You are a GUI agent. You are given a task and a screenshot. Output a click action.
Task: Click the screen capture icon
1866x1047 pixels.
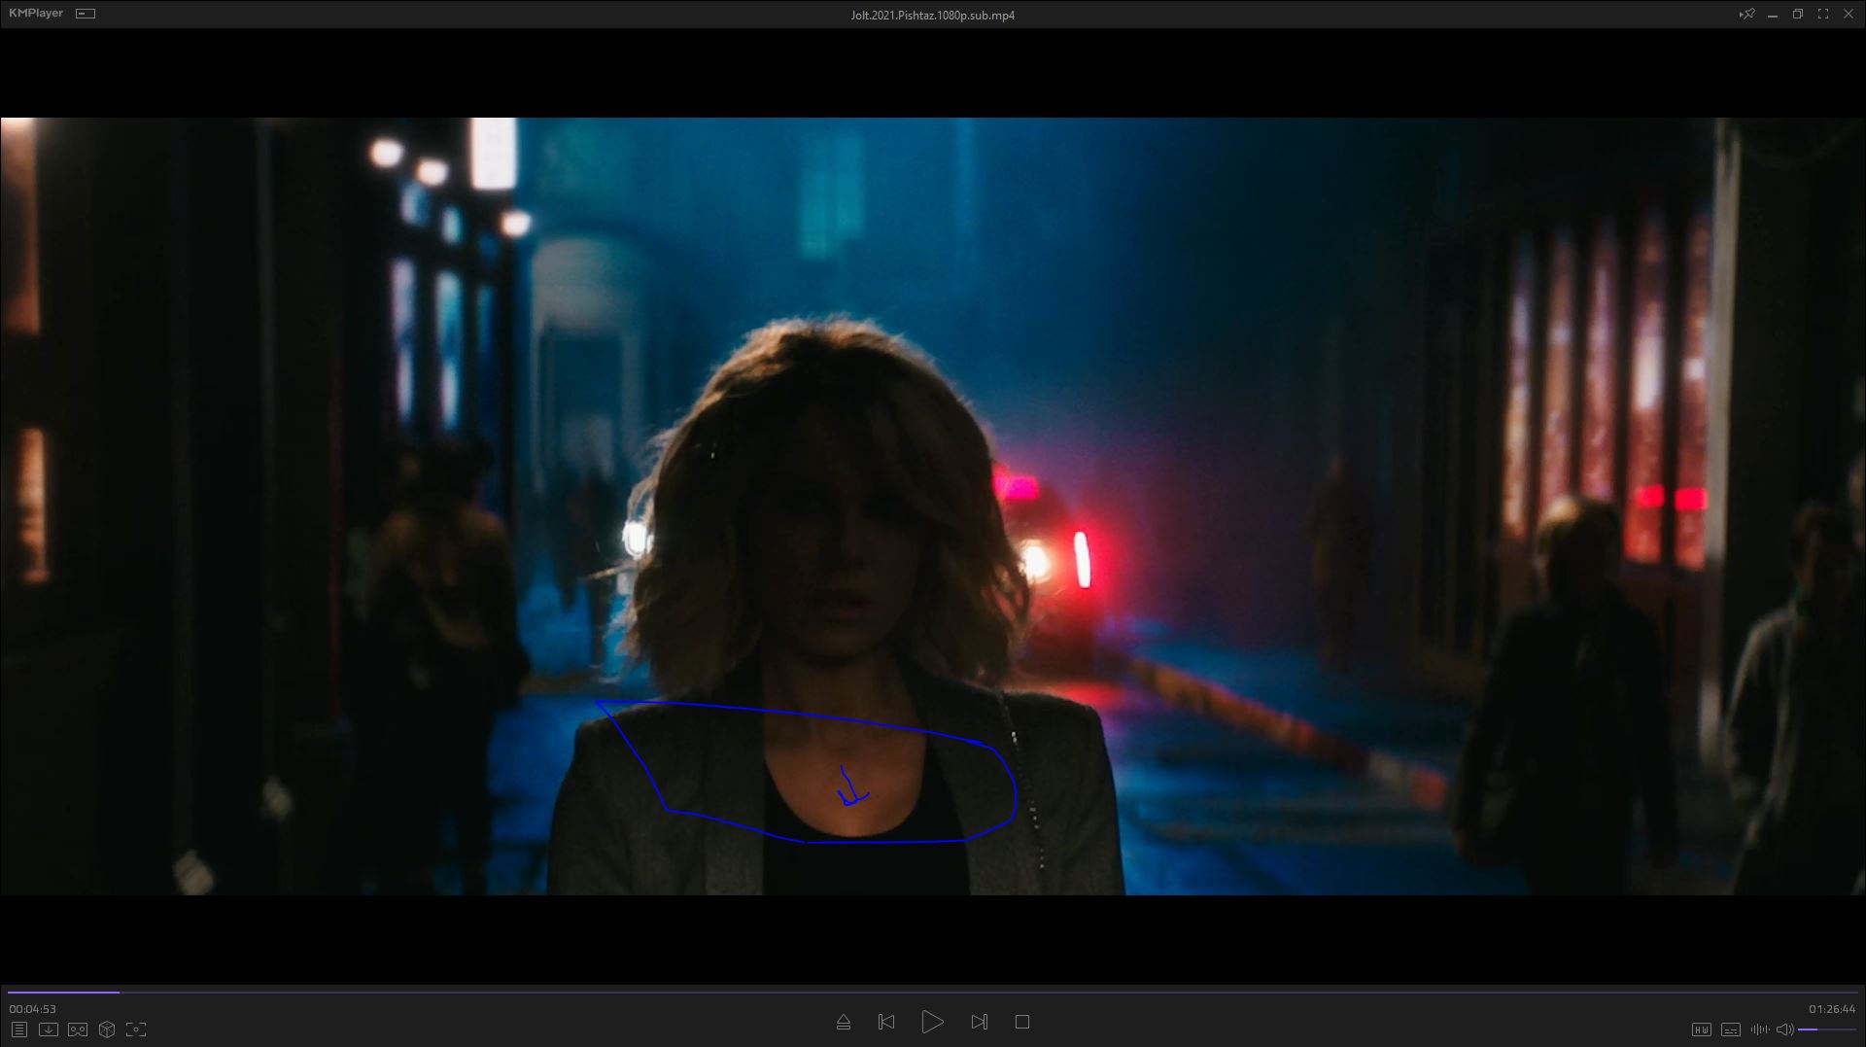[136, 1030]
